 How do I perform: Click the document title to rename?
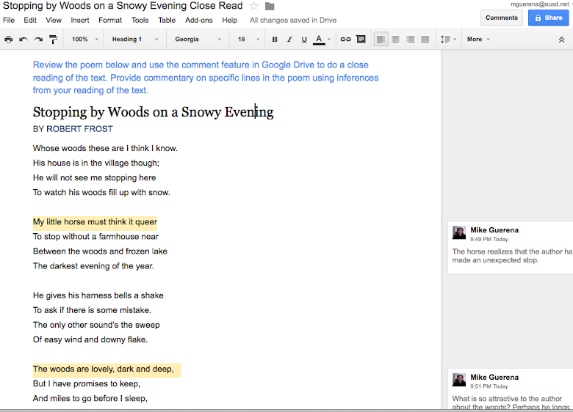coord(123,6)
